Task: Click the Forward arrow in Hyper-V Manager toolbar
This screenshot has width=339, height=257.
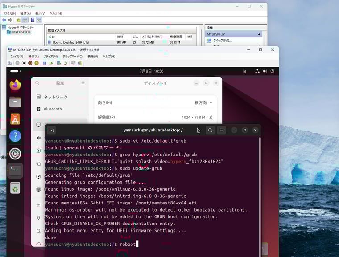Action: coord(10,20)
